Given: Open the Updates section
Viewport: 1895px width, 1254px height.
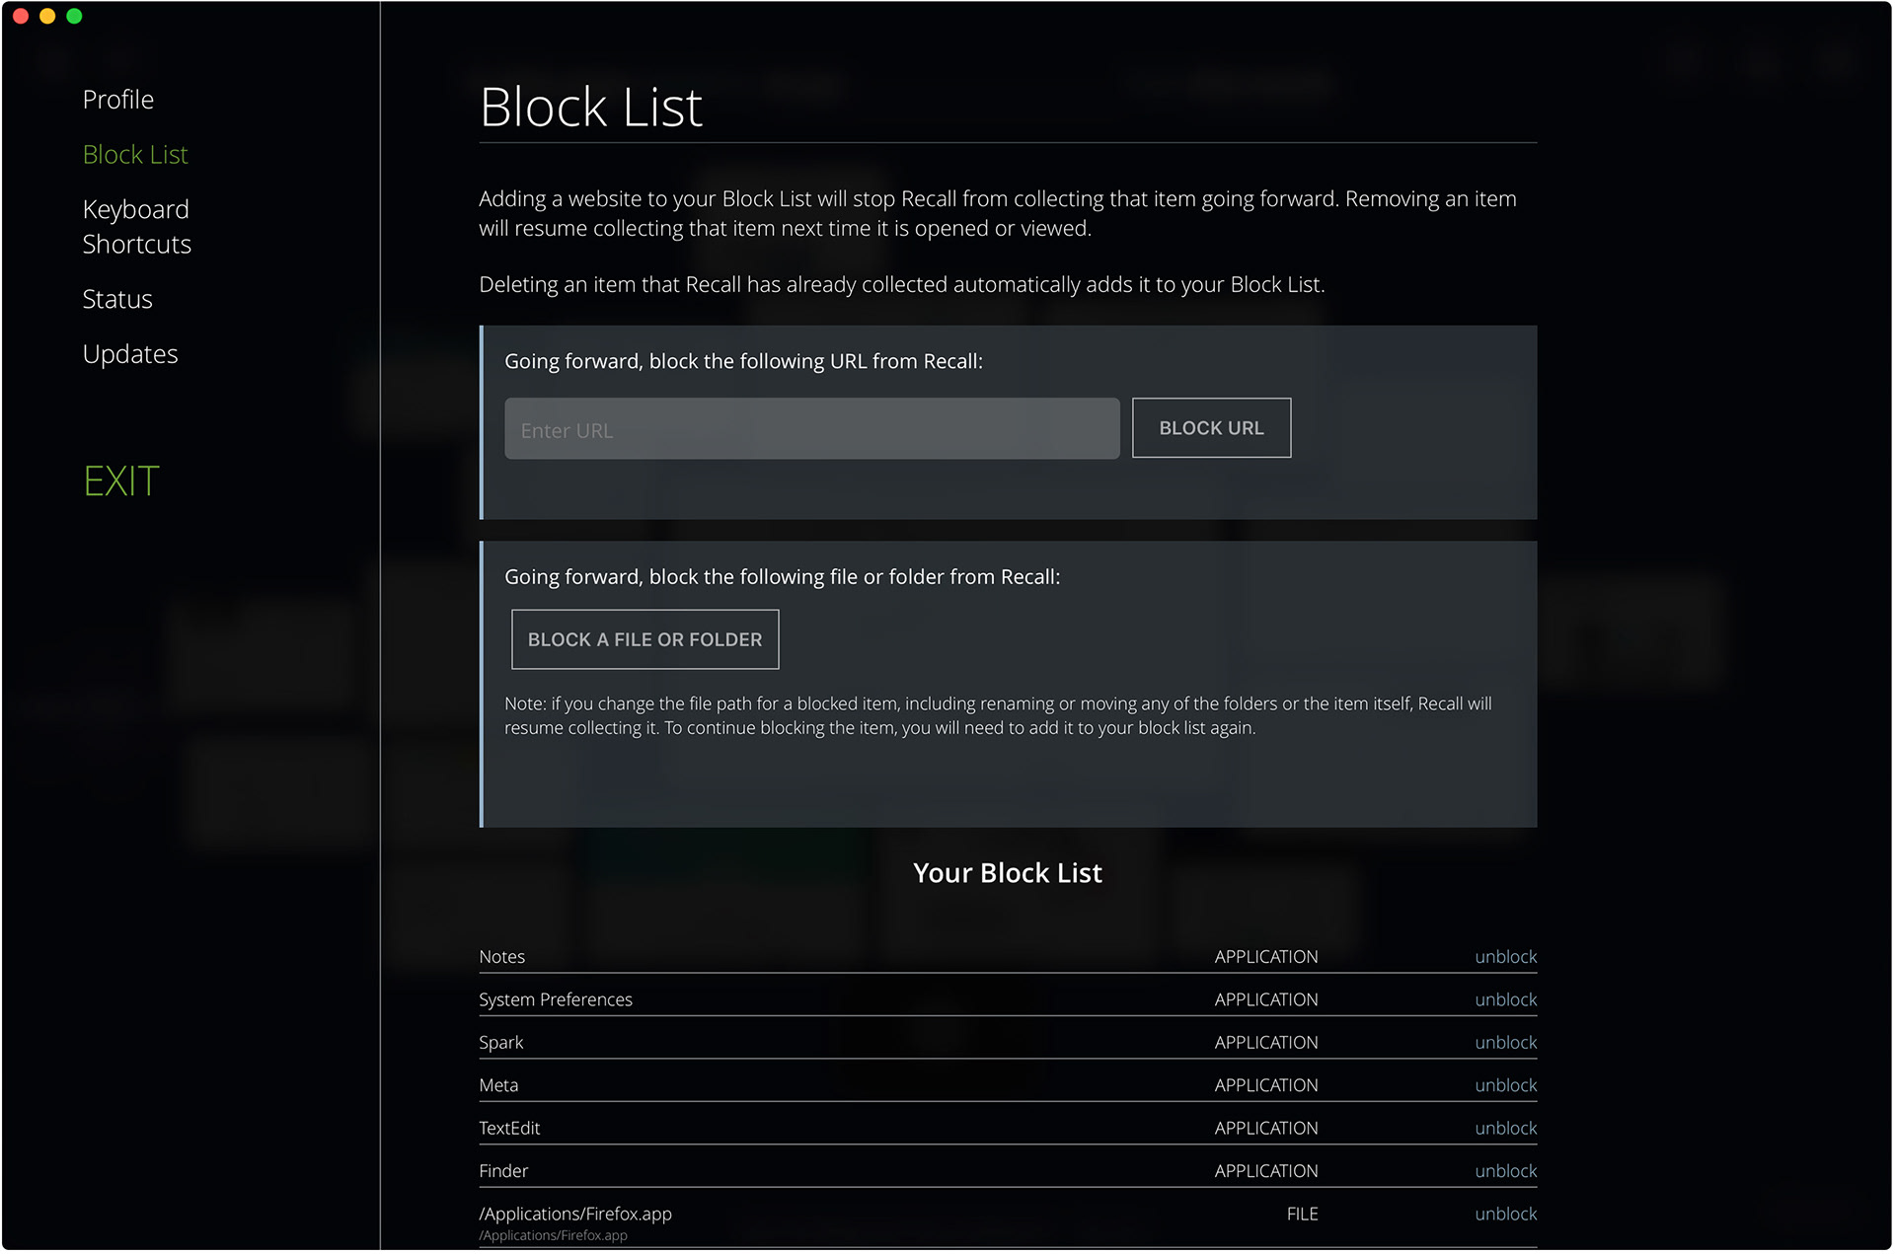Looking at the screenshot, I should click(x=130, y=354).
